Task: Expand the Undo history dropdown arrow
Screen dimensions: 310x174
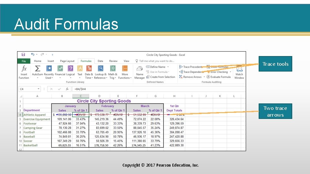Action: point(37,54)
